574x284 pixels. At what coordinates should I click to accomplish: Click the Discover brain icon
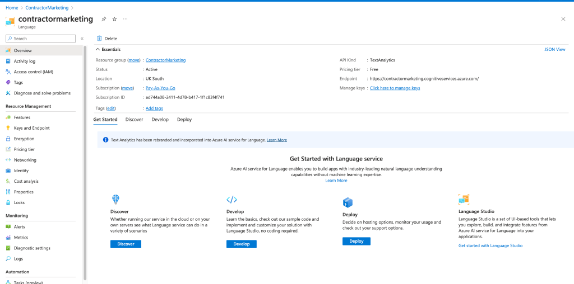[115, 199]
